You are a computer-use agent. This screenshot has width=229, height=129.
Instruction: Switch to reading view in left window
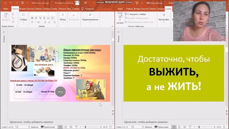[71, 127]
